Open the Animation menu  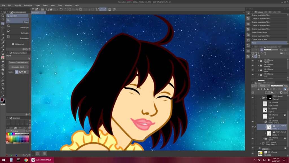pyautogui.click(x=28, y=5)
